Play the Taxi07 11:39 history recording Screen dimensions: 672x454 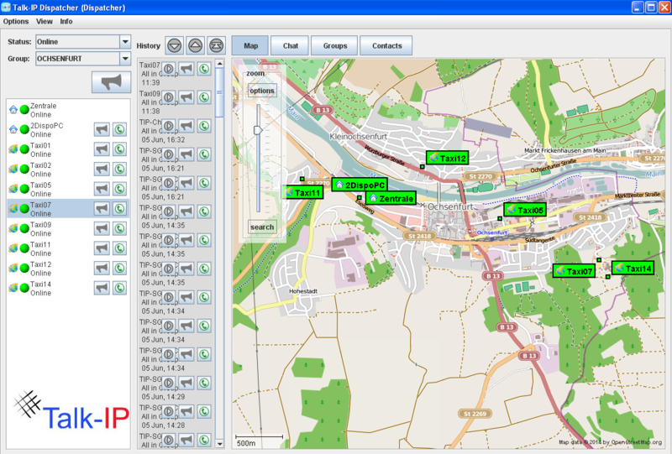(169, 69)
